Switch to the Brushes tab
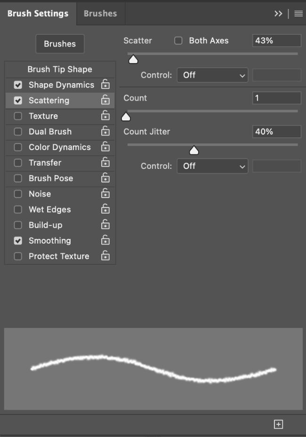Viewport: 306px width, 437px height. coord(100,13)
